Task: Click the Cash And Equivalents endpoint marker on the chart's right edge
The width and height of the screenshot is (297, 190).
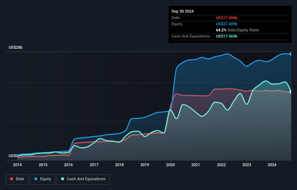Action: 291,92
